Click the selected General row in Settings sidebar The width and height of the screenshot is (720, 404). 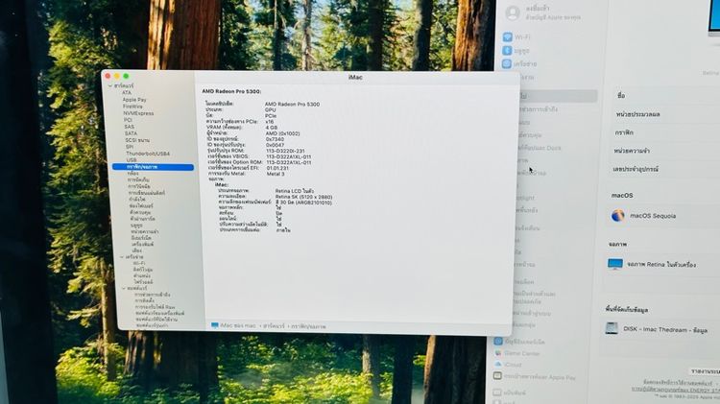click(x=557, y=96)
